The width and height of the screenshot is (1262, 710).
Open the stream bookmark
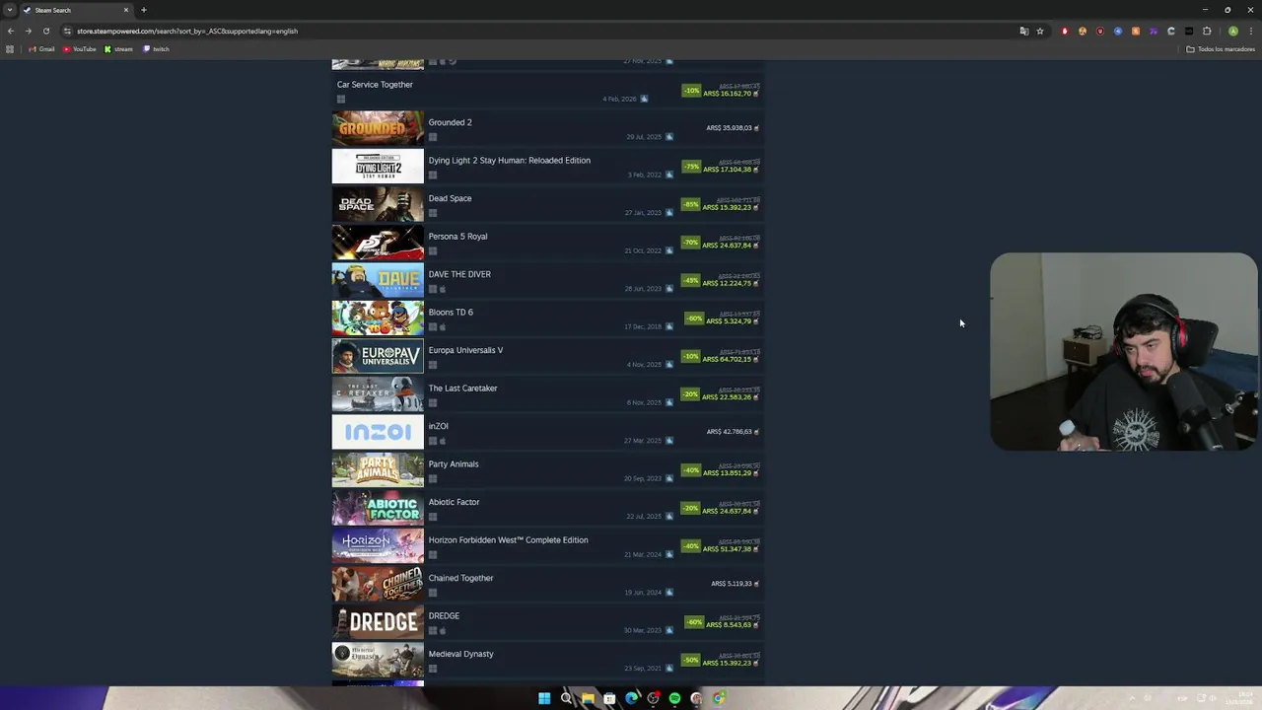[x=118, y=49]
